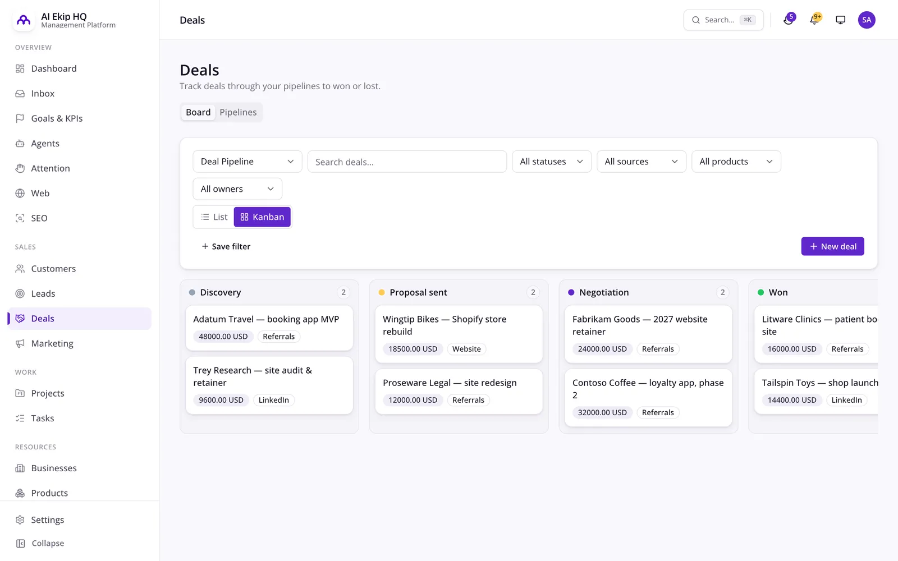
Task: Click the 24000.00 USD amount tag
Action: pyautogui.click(x=602, y=349)
